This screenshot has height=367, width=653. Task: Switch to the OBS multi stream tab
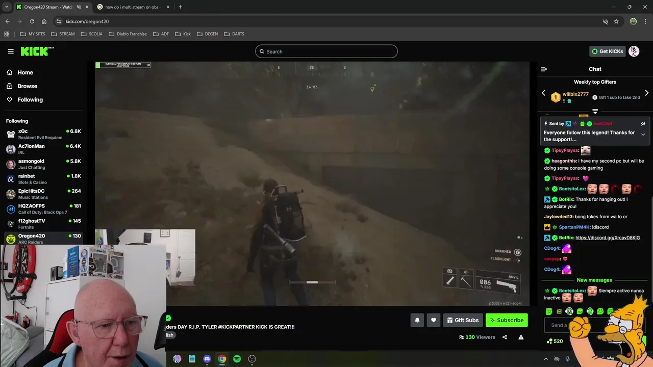coord(132,7)
